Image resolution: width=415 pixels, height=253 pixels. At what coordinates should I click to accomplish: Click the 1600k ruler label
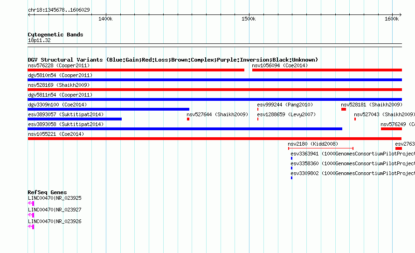tap(392, 19)
